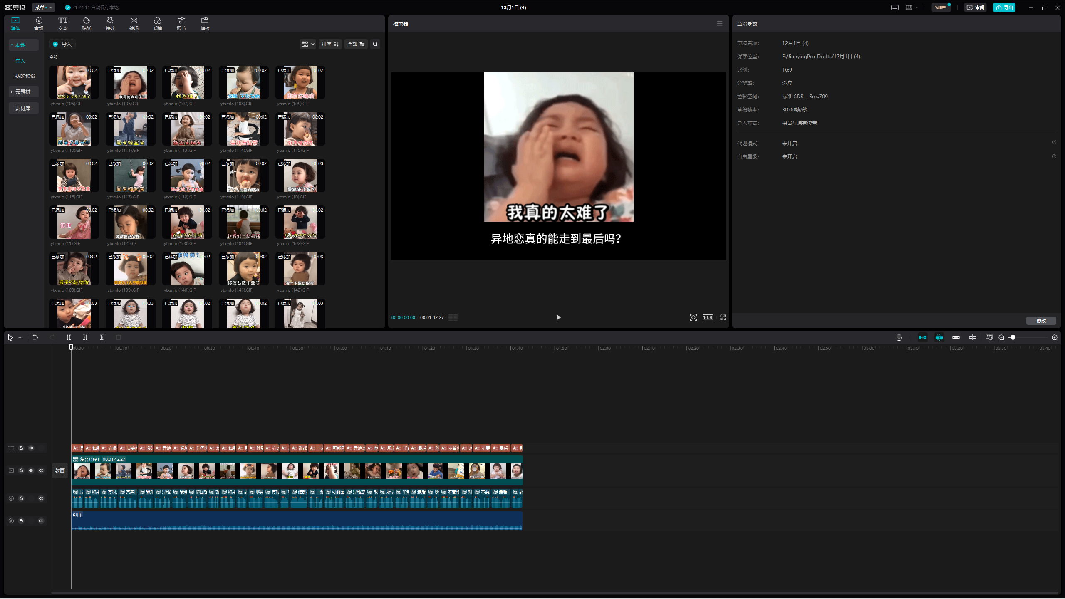Click the zoom-out timeline icon
The width and height of the screenshot is (1065, 599).
pyautogui.click(x=1001, y=337)
